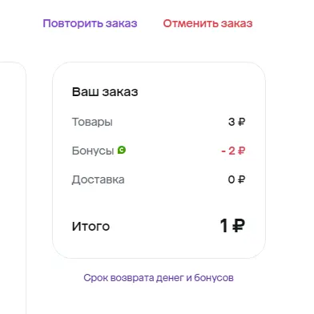Image resolution: width=314 pixels, height=314 pixels.
Task: Click the red bonus discount −2 ₽
Action: pos(233,151)
